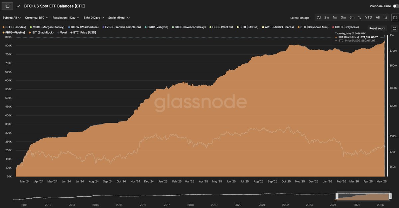This screenshot has height=208, width=399.
Task: Click the left handle of range navigator
Action: (337, 196)
